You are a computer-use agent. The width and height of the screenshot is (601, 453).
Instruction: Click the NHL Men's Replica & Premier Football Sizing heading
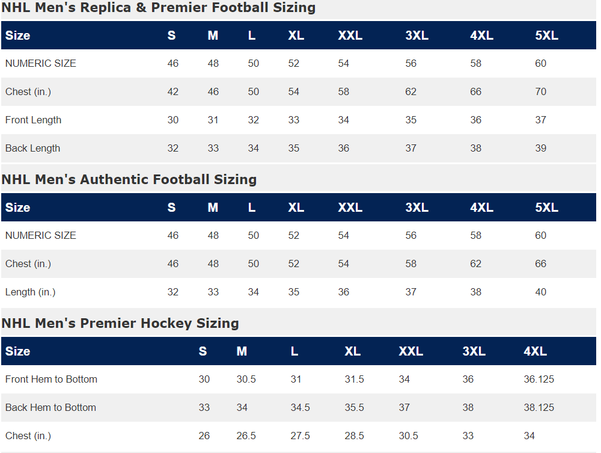point(158,7)
